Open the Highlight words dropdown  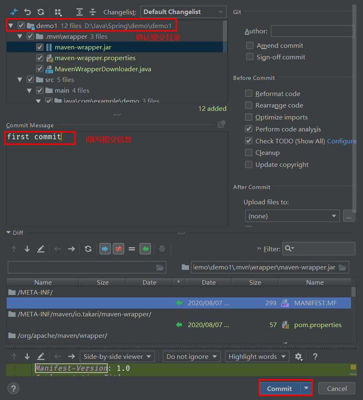257,356
